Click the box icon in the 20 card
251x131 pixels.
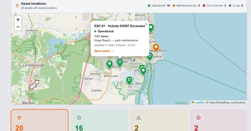[19, 118]
